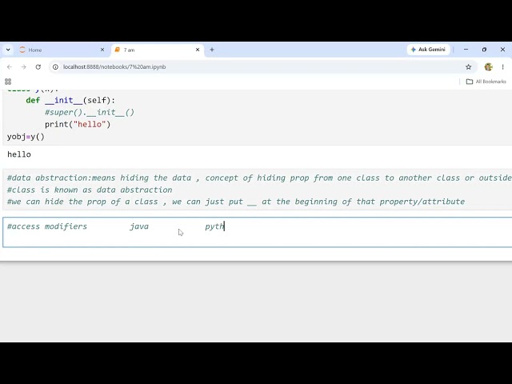The image size is (512, 384).
Task: Click the hello output text
Action: (x=19, y=154)
